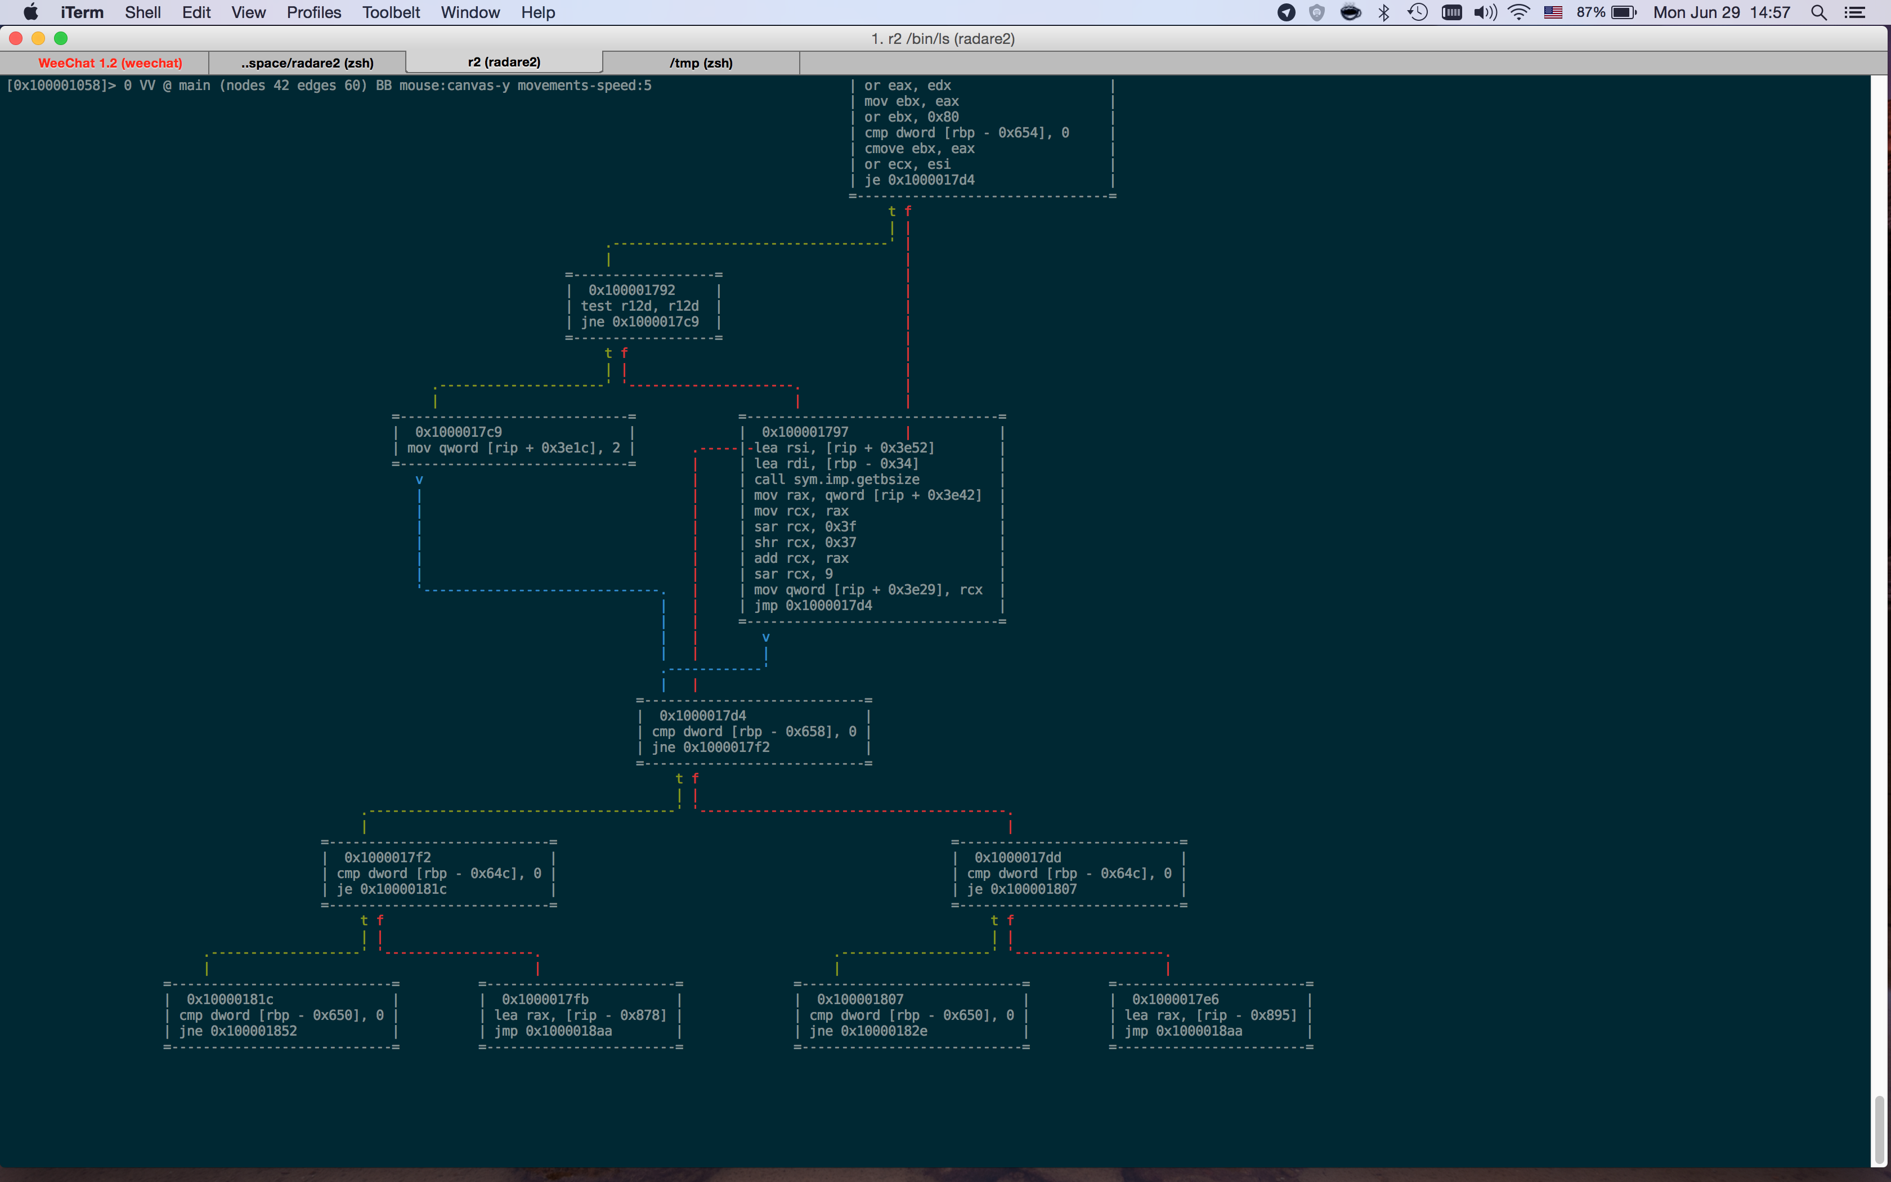Click the location arrow menu bar icon
1891x1182 pixels.
click(1286, 12)
